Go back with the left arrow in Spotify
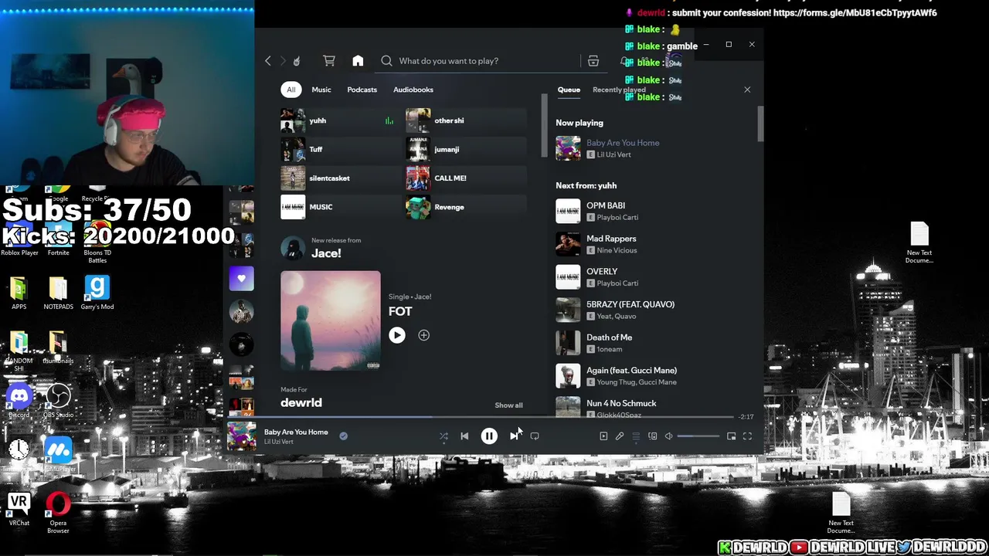The width and height of the screenshot is (989, 556). click(x=268, y=61)
